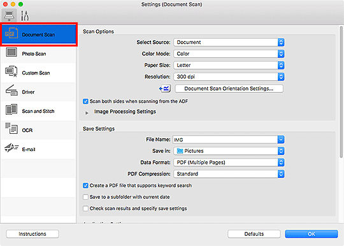Image resolution: width=344 pixels, height=246 pixels.
Task: Enable save to subfolder with current date
Action: point(85,197)
